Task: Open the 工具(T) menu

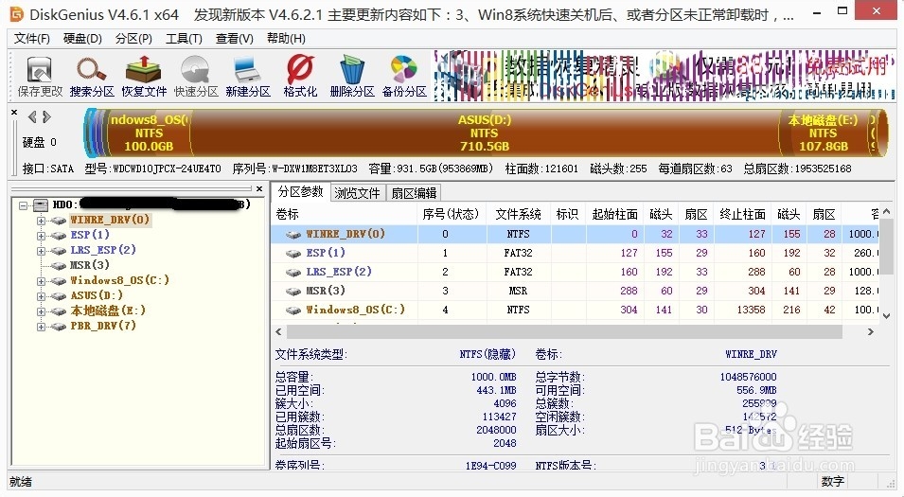Action: [184, 39]
